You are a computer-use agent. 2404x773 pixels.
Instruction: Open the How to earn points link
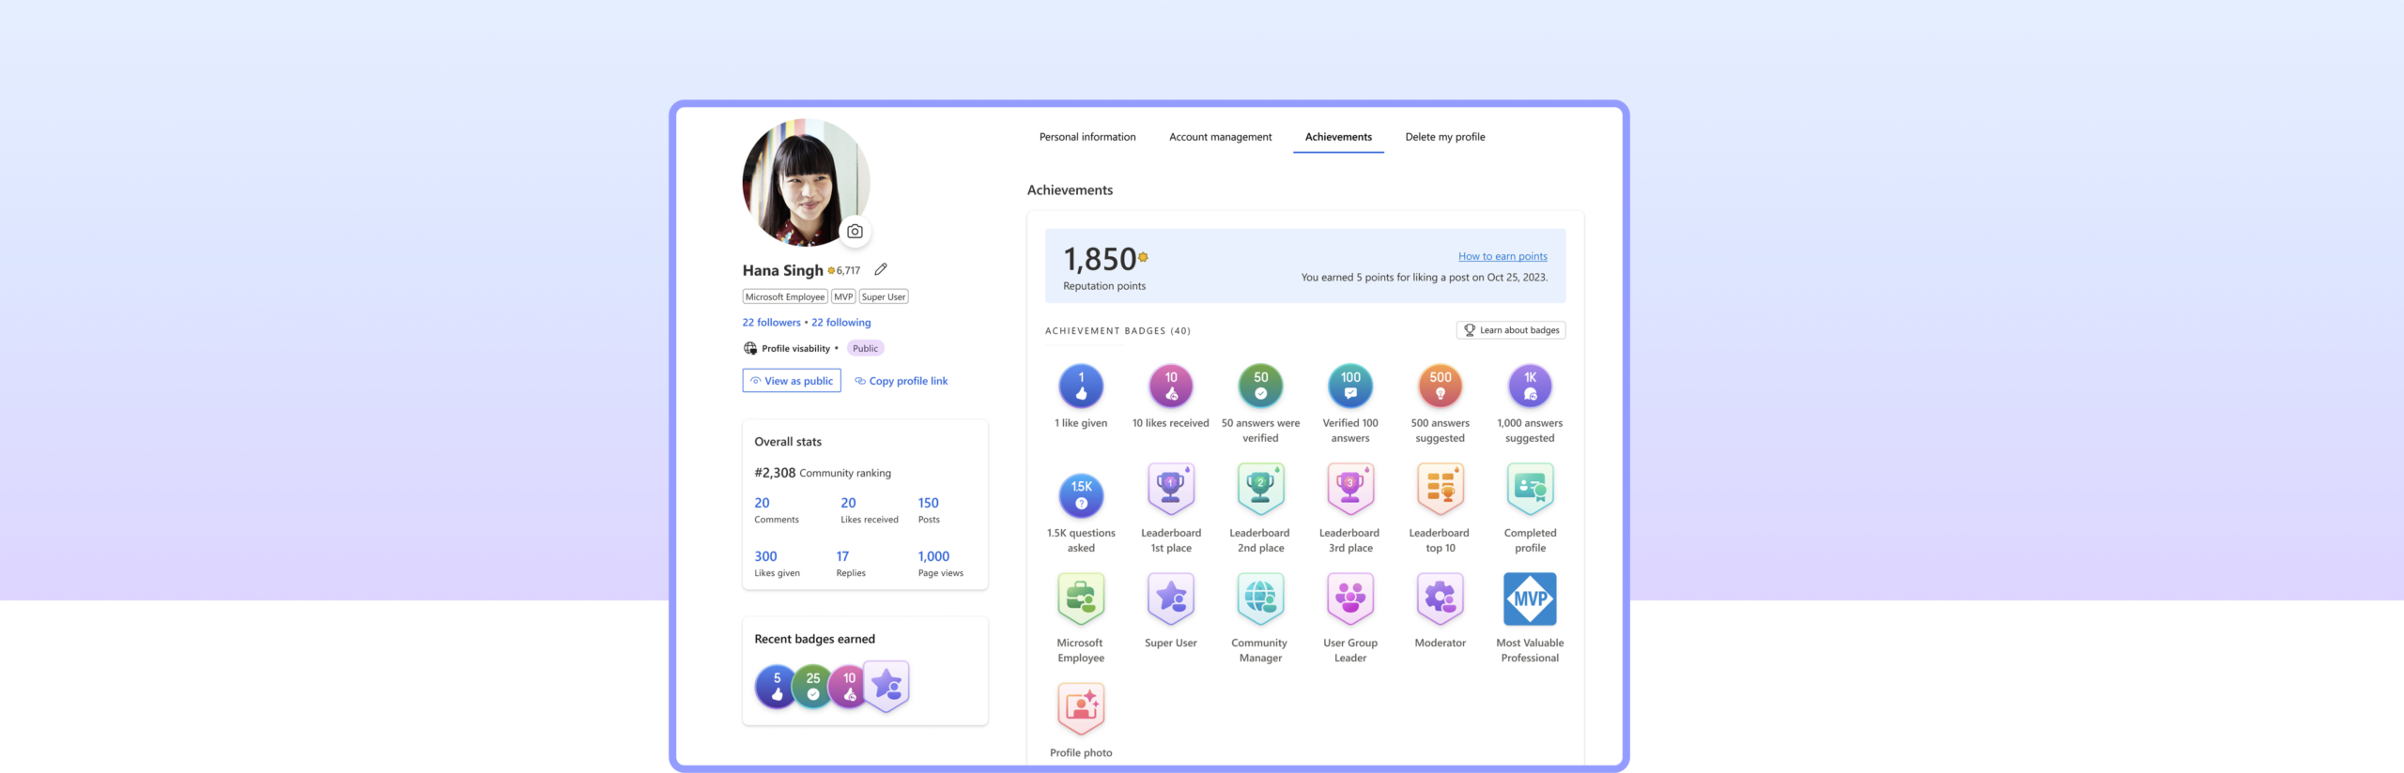click(x=1502, y=256)
